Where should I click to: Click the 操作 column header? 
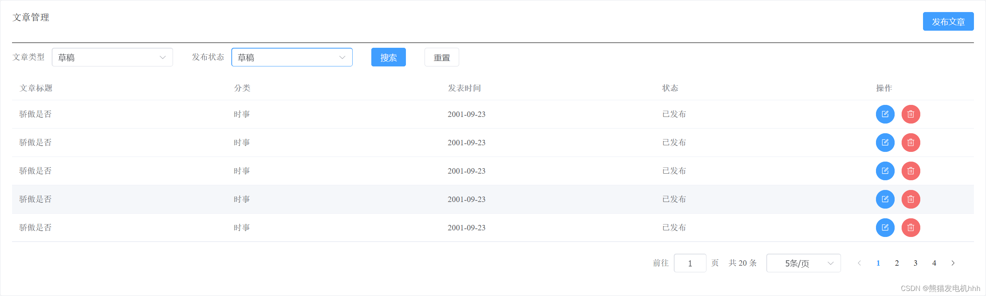[884, 88]
